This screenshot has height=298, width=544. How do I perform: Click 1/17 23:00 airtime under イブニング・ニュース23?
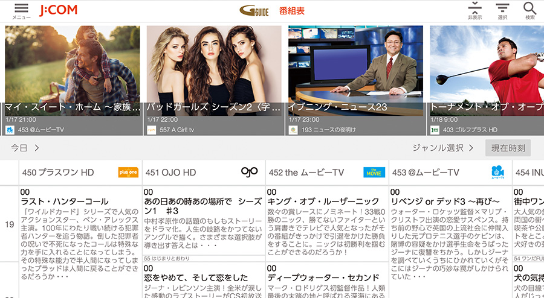304,120
